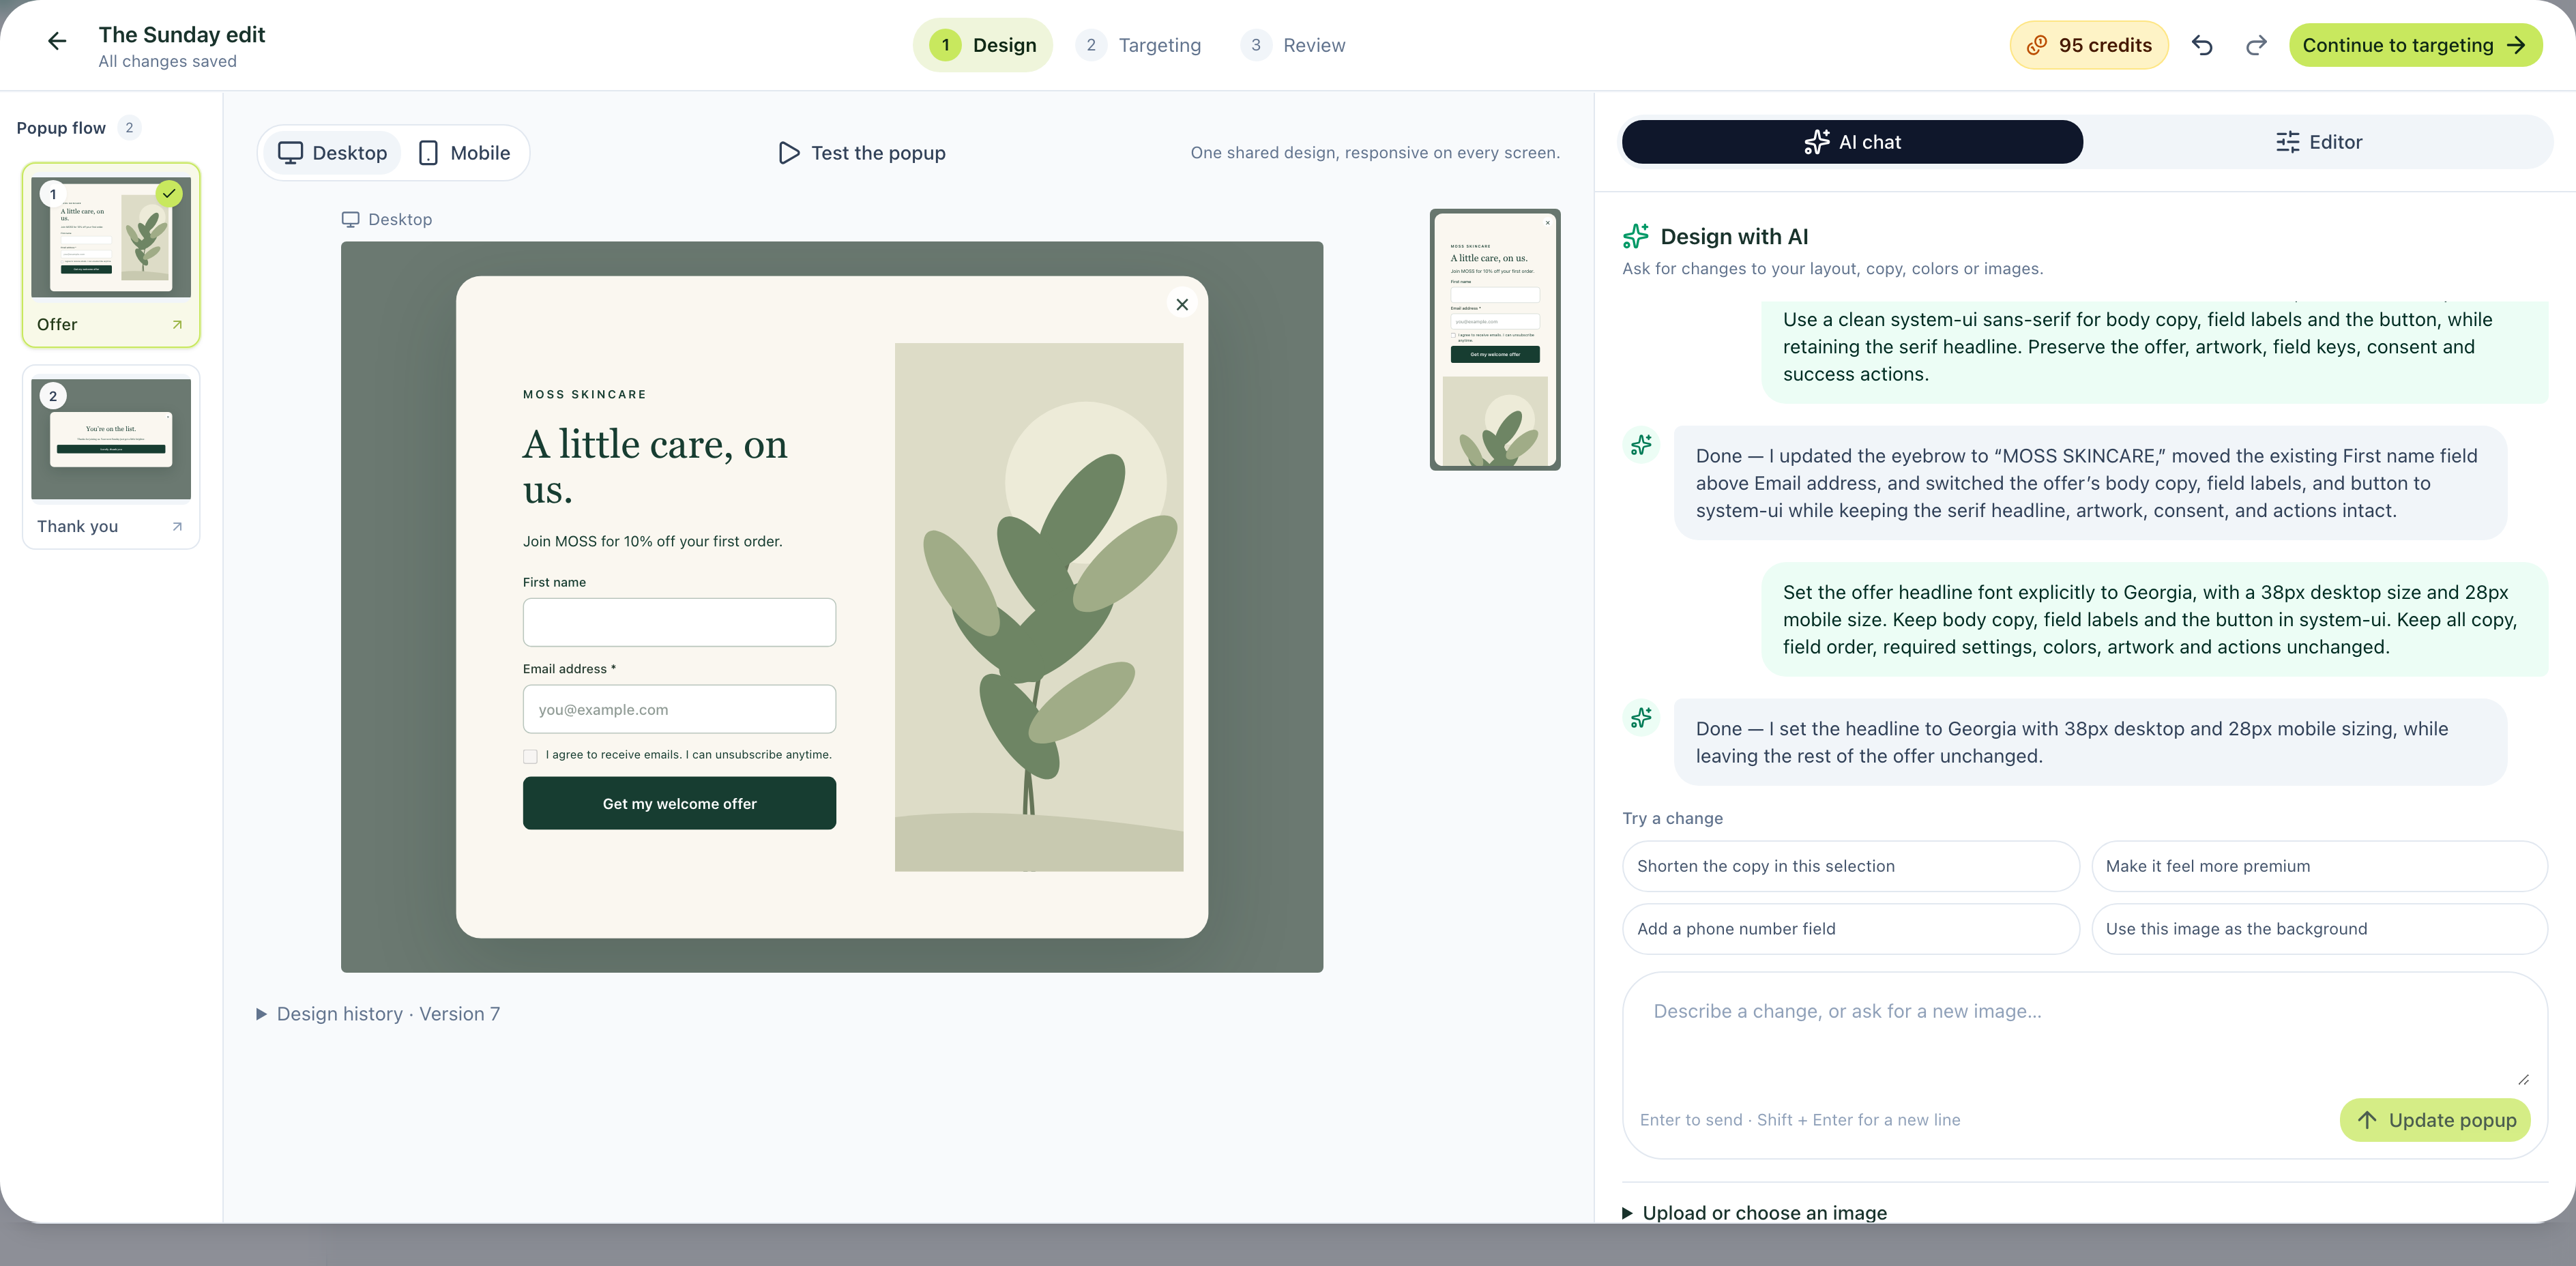This screenshot has width=2576, height=1266.
Task: Open Offer step via its arrow icon
Action: point(177,324)
